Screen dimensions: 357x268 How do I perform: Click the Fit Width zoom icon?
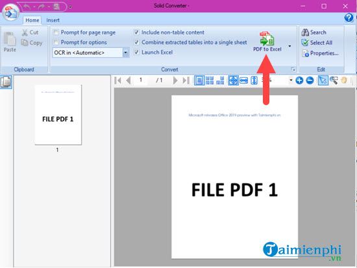click(243, 80)
